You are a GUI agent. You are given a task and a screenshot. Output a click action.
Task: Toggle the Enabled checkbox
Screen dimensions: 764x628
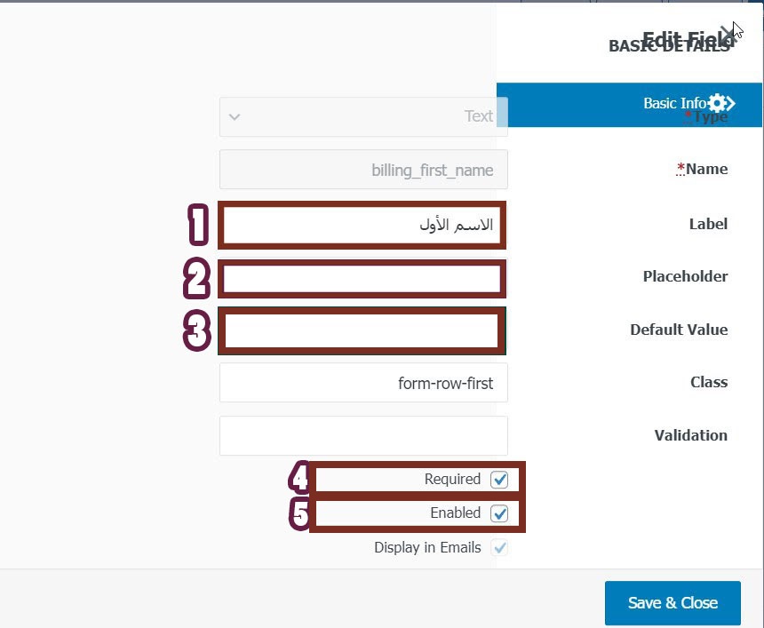pos(499,513)
